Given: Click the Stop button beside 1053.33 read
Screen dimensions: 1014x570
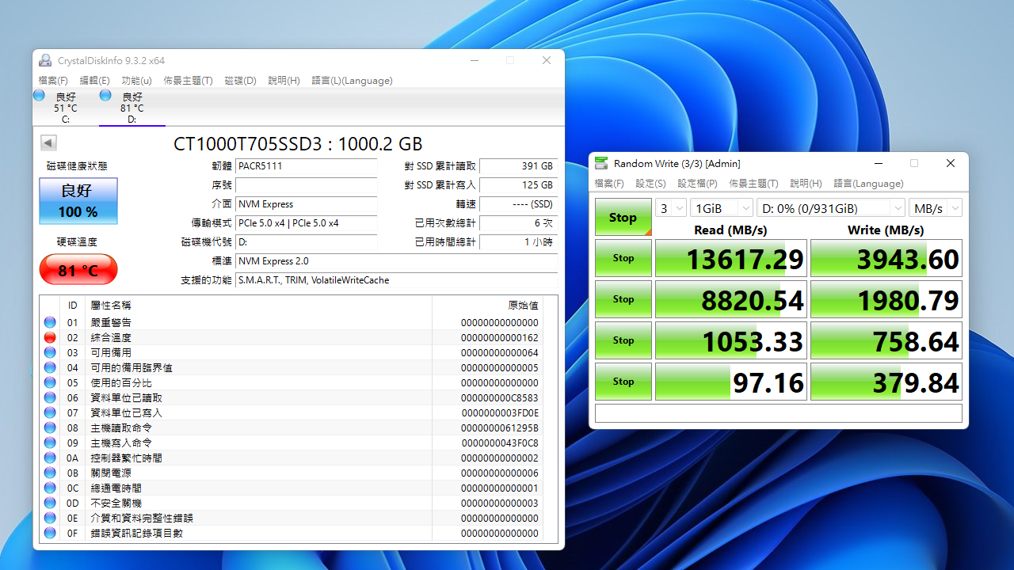Looking at the screenshot, I should click(x=623, y=340).
